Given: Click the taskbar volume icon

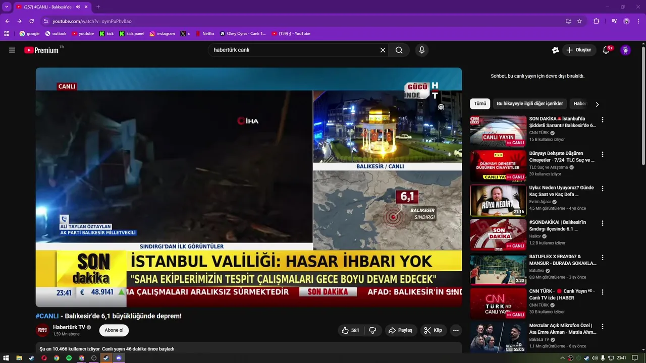Looking at the screenshot, I should tap(595, 358).
